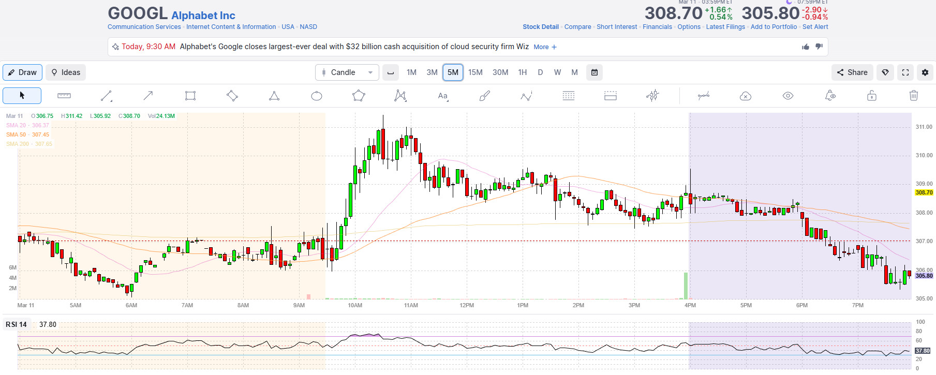936x375 pixels.
Task: Click the Share button
Action: pyautogui.click(x=852, y=72)
